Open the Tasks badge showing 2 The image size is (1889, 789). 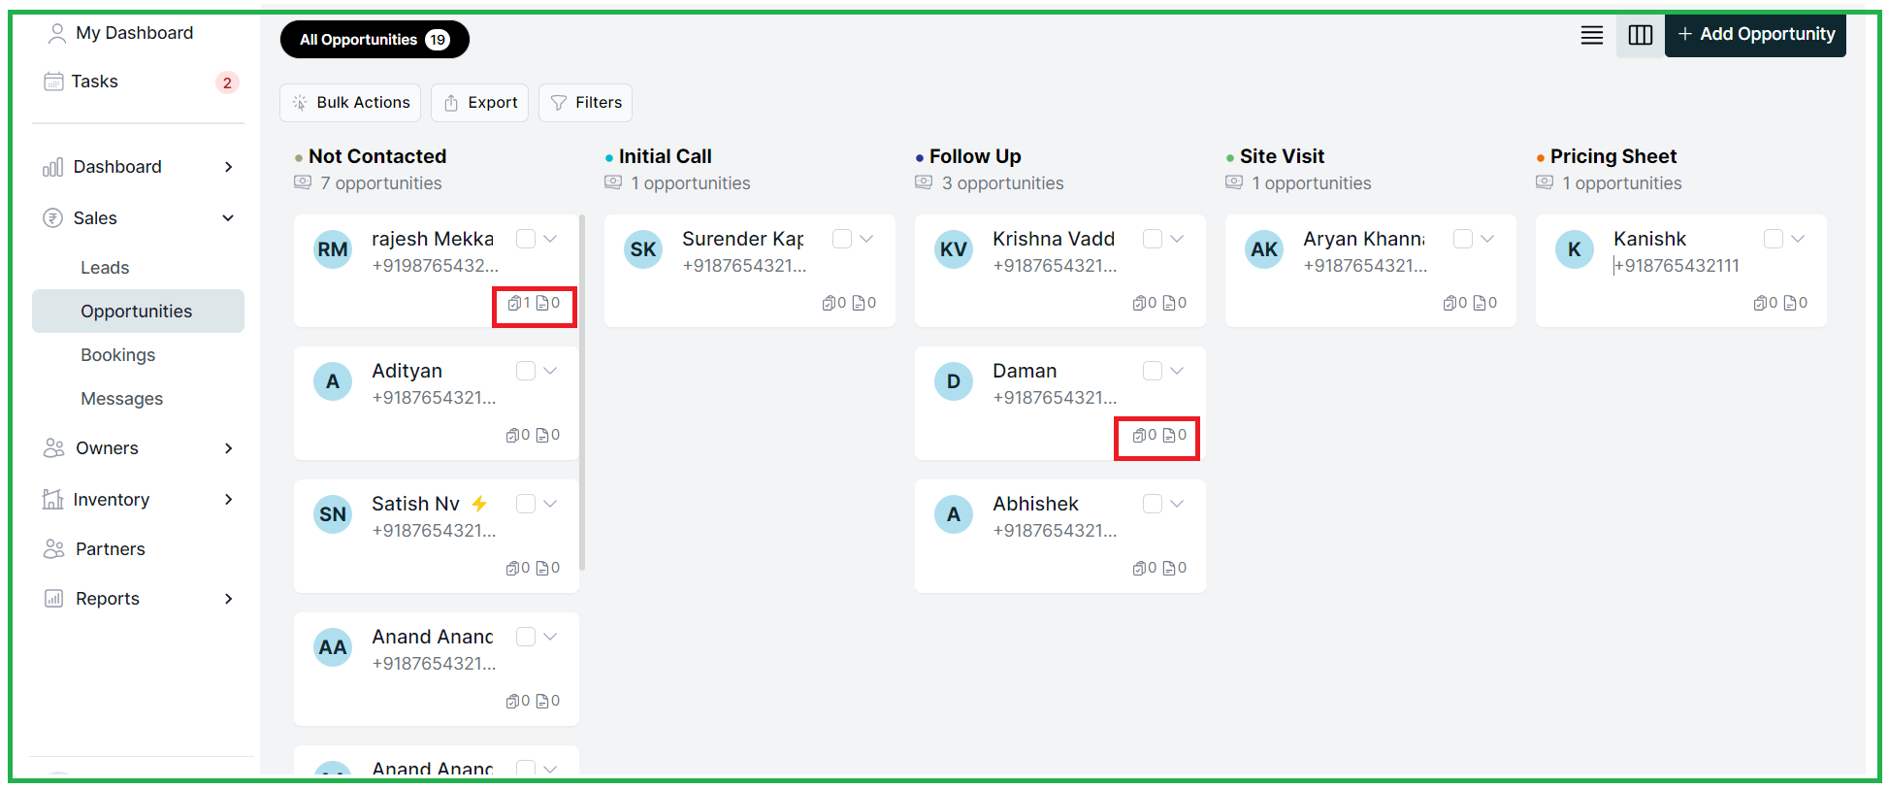(x=227, y=82)
